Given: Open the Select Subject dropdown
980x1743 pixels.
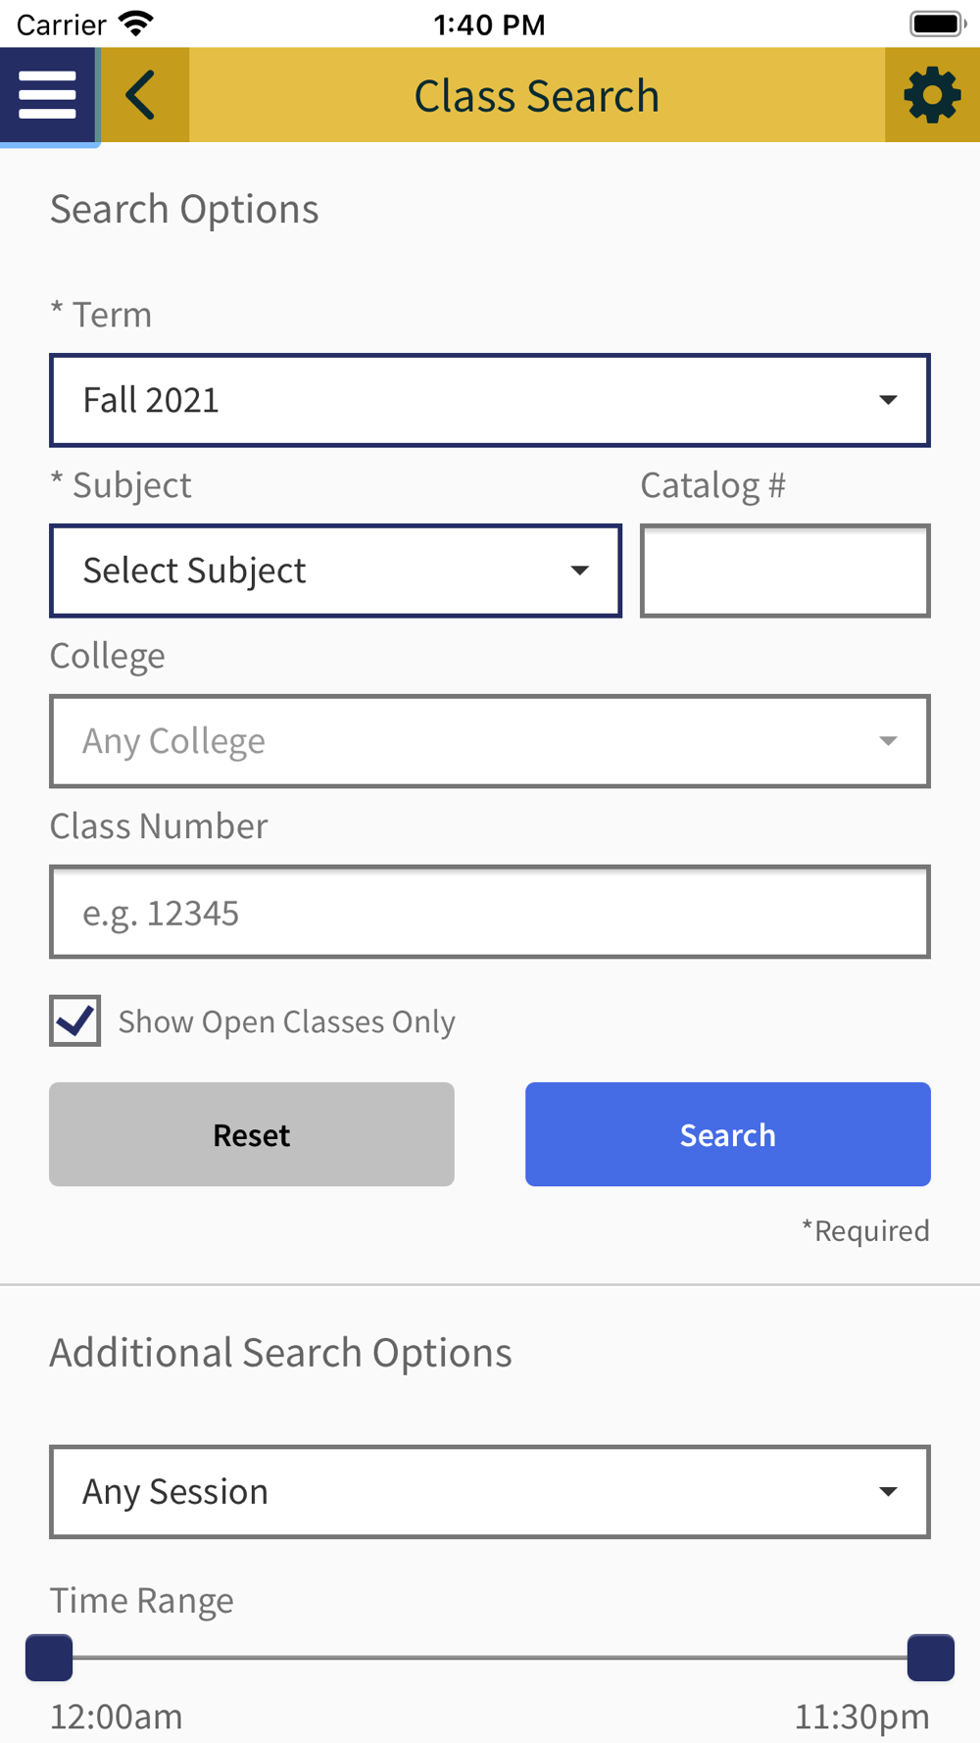Looking at the screenshot, I should 335,571.
